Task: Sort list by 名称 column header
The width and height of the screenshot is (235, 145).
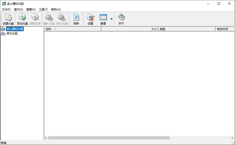Action: tap(72, 29)
